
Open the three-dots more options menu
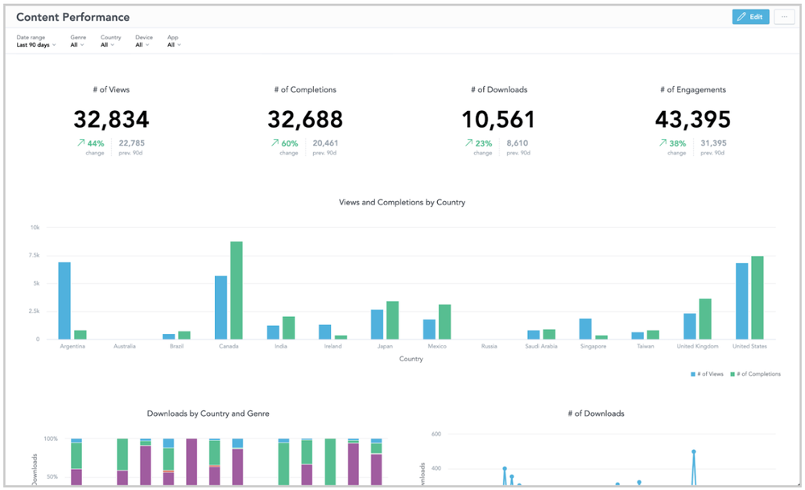784,17
